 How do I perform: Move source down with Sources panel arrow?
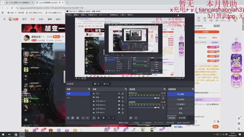click(x=113, y=118)
